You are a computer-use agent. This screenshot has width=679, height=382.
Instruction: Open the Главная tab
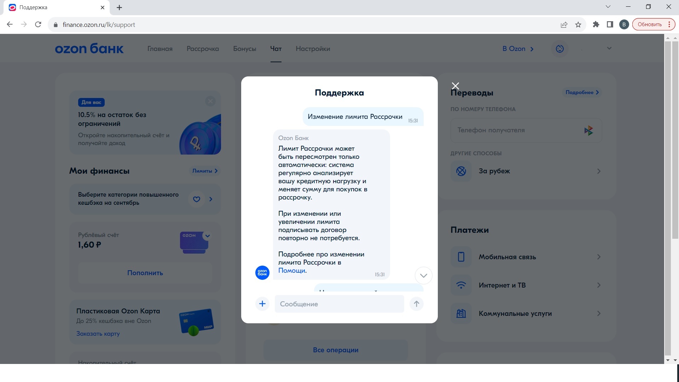160,49
